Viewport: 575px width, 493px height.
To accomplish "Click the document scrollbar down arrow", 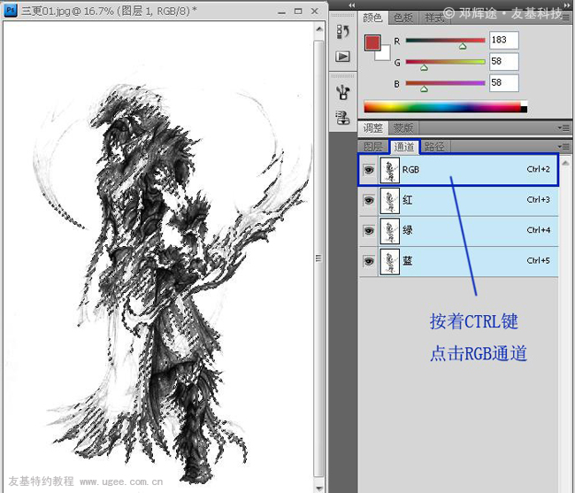I will coord(319,489).
